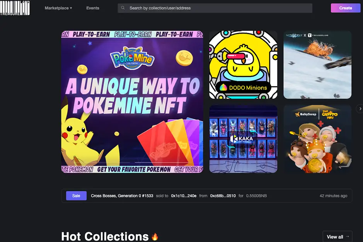363x242 pixels.
Task: Open seller address 0xc68b...0510
Action: coord(223,196)
